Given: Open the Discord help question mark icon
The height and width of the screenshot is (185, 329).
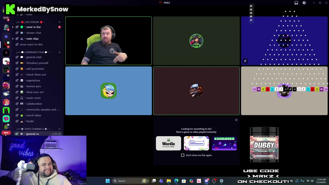Looking at the screenshot, I should click(304, 3).
